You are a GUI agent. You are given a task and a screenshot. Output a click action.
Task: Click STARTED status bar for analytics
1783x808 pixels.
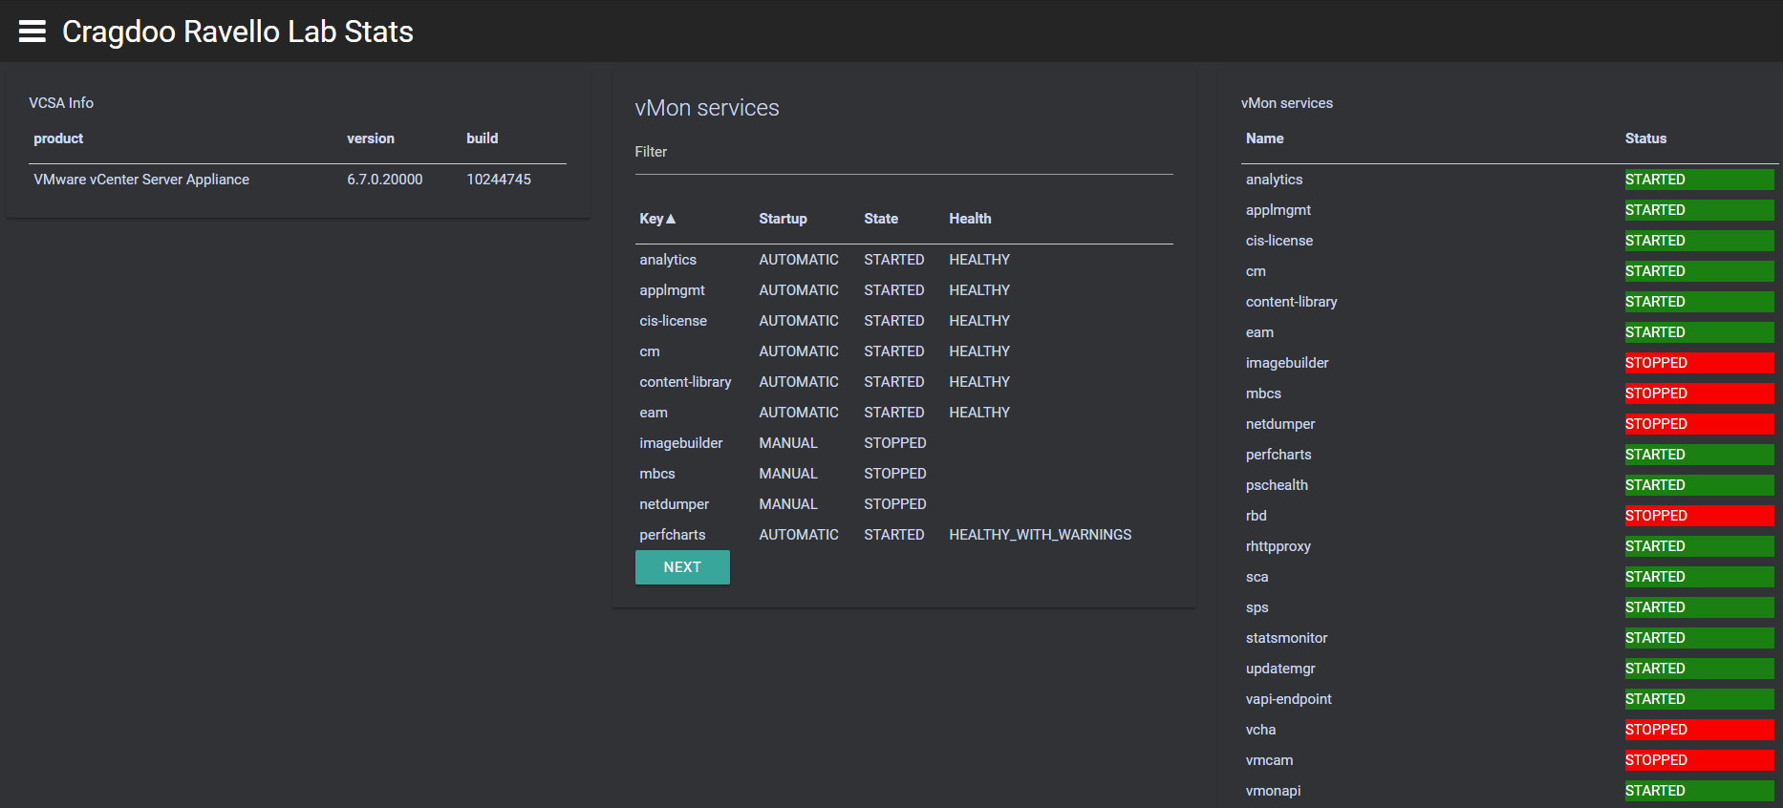[1699, 180]
